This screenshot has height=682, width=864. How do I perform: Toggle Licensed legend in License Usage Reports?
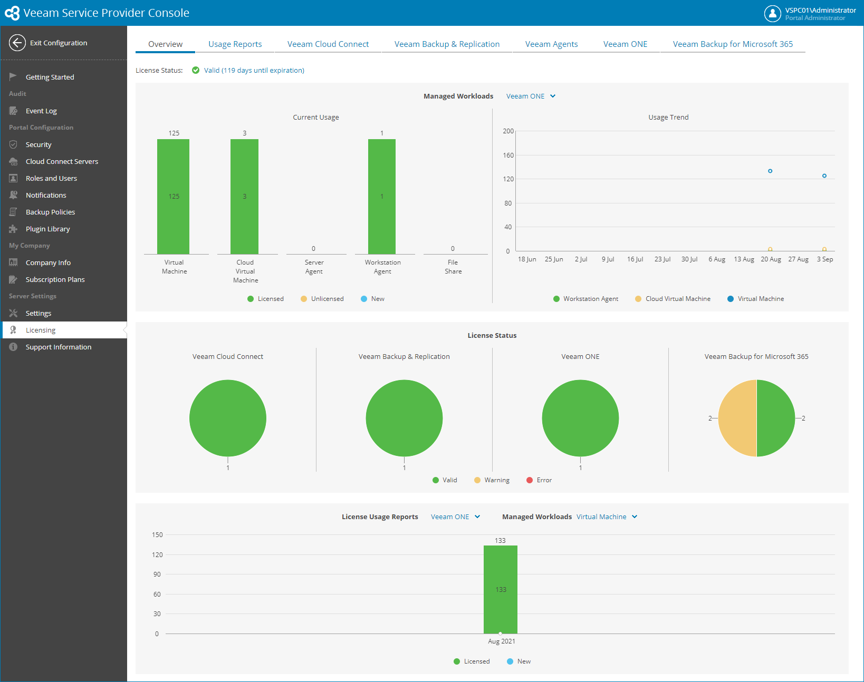[x=472, y=661]
